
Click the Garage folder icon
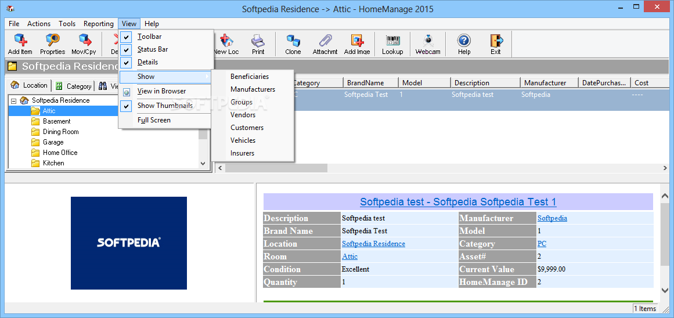tap(35, 142)
